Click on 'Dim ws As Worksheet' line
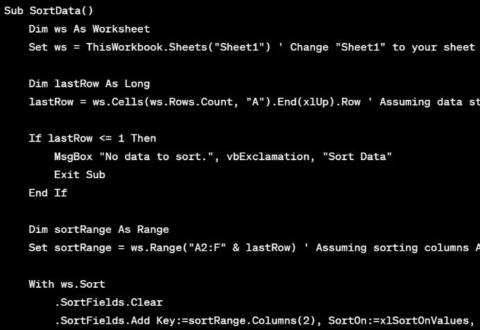480x330 pixels. point(89,29)
